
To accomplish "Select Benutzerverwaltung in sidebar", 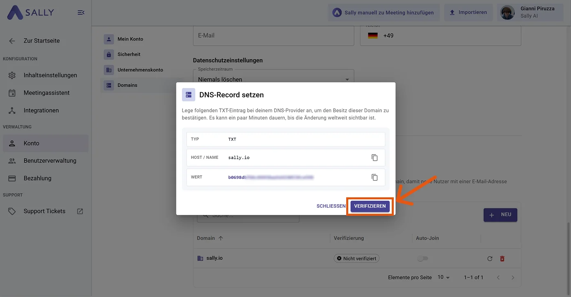I will (46, 161).
